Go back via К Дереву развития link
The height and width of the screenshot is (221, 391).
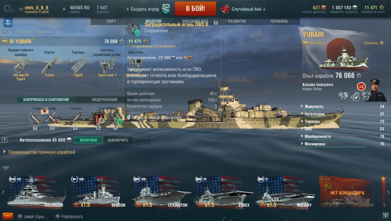(x=31, y=32)
